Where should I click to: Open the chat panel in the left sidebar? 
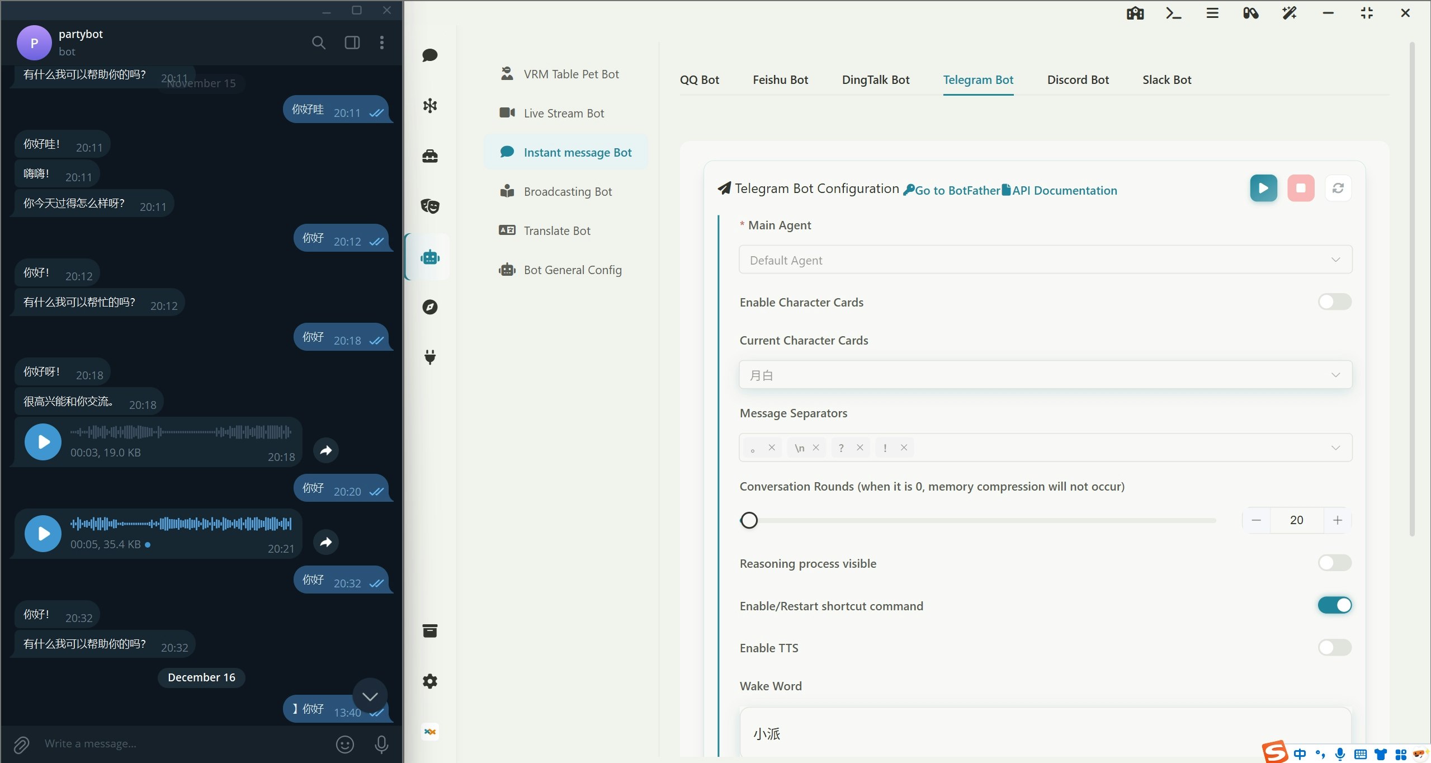tap(429, 55)
